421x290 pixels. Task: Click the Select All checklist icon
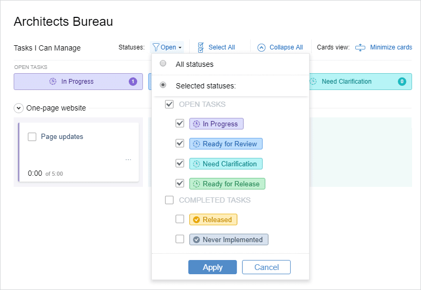pos(201,47)
